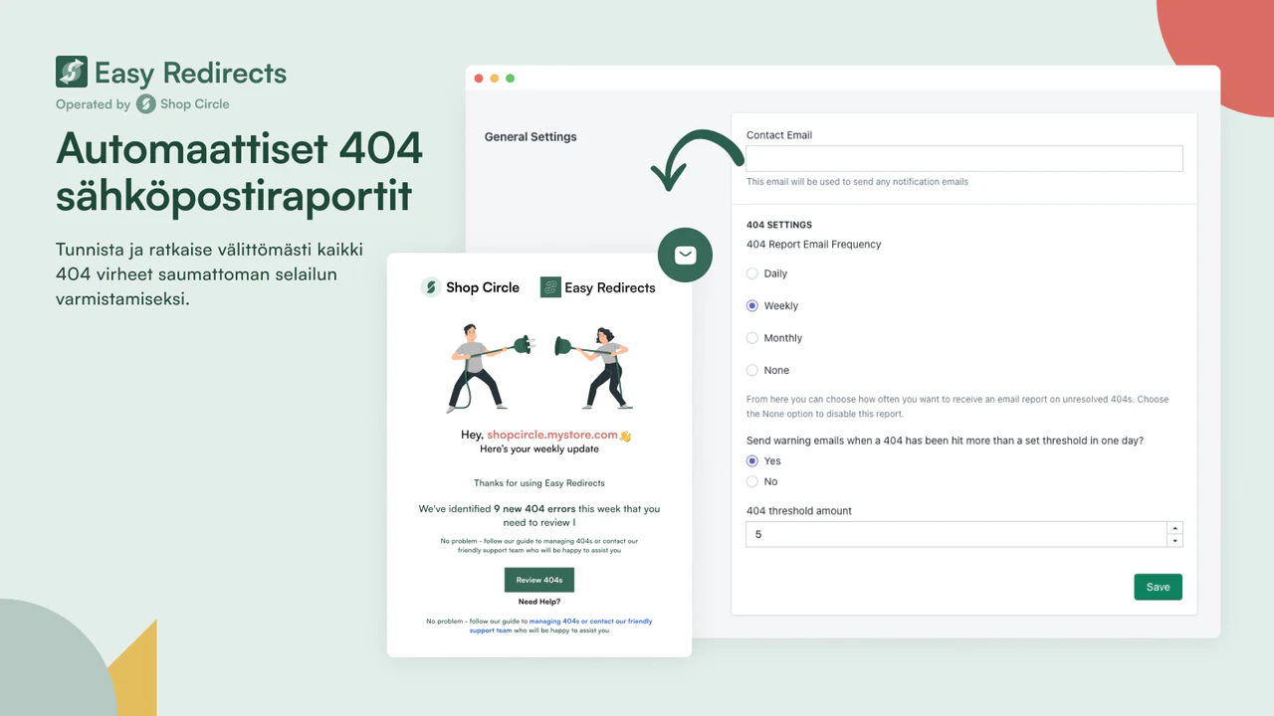This screenshot has width=1274, height=716.
Task: Click the 'Operated by' text
Action: point(94,104)
